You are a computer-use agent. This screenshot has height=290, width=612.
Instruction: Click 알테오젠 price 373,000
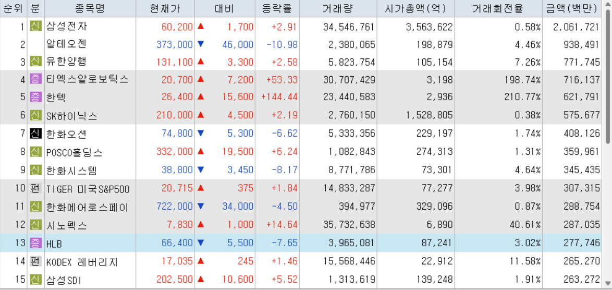[x=175, y=44]
